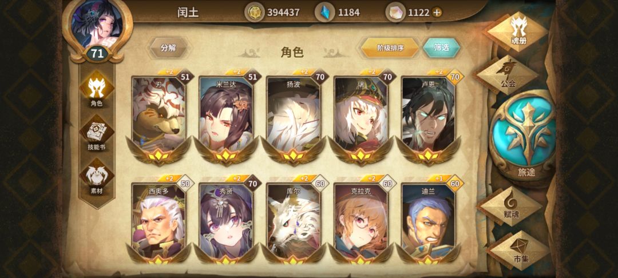Image resolution: width=618 pixels, height=278 pixels.
Task: Open the 魂册 soul book menu
Action: point(518,31)
